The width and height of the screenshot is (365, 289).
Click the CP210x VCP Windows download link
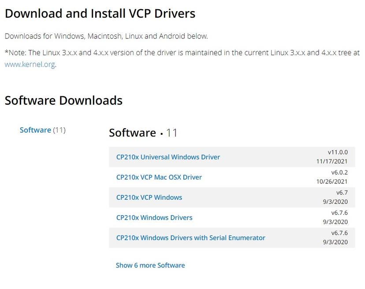(149, 198)
